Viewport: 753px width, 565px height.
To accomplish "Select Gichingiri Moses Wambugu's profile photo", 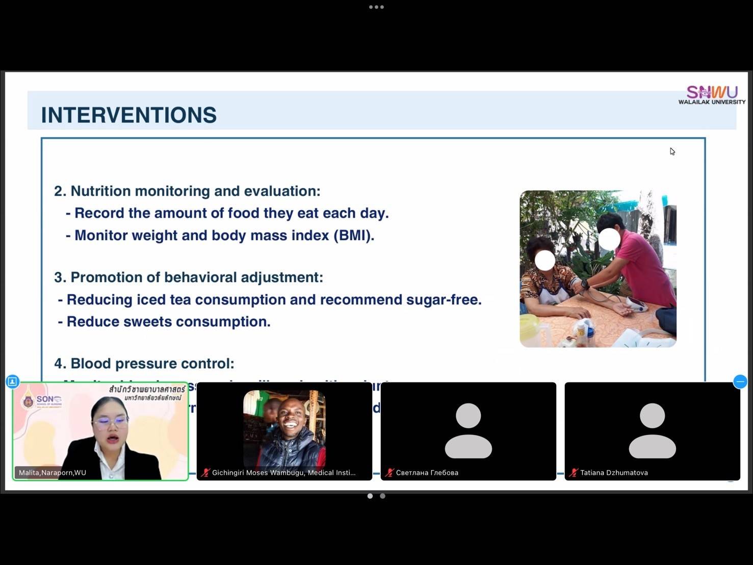I will coord(284,429).
